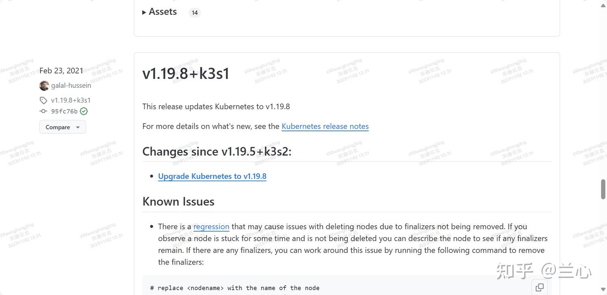Open the Kubernetes release notes link
Image resolution: width=607 pixels, height=295 pixels.
coord(325,126)
